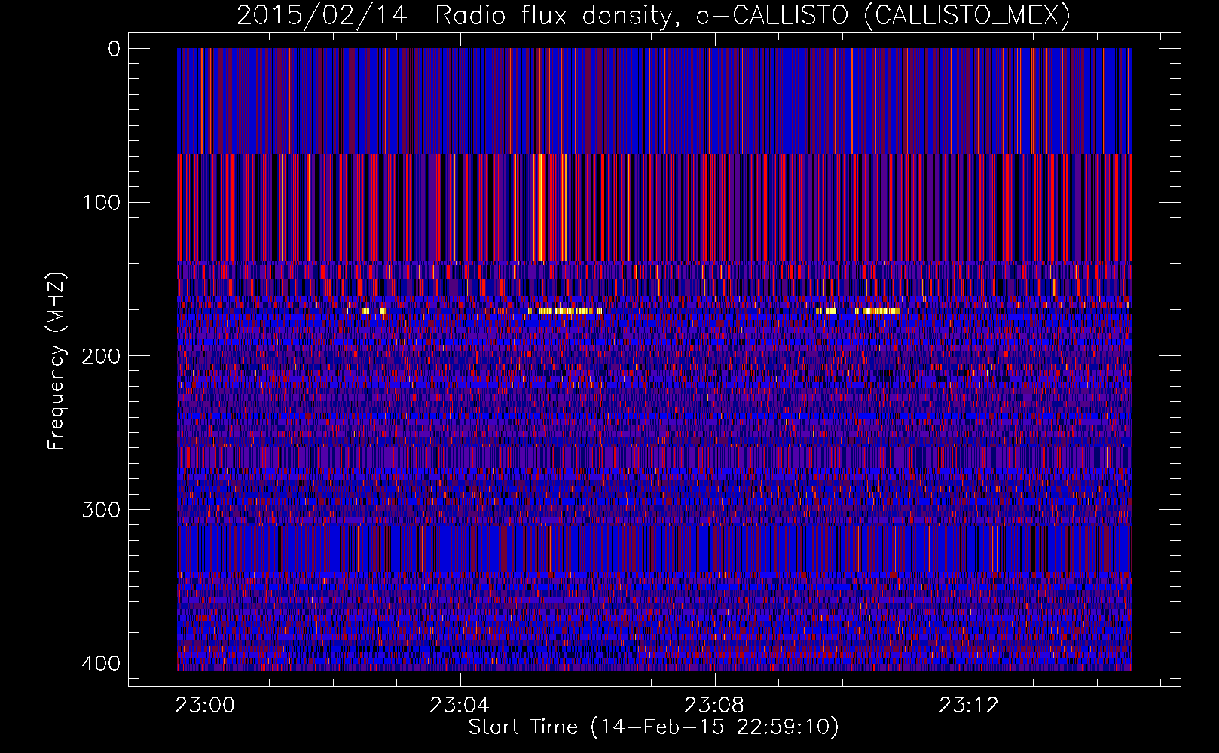Click the 23:04 time tick label
The height and width of the screenshot is (753, 1219).
coord(460,705)
